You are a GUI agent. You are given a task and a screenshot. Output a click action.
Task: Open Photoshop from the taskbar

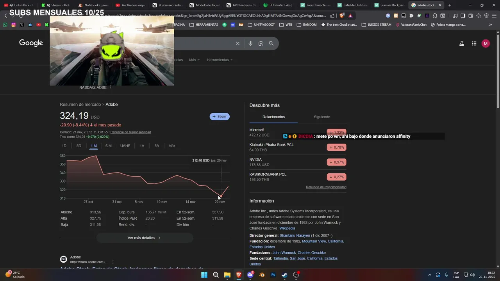(x=273, y=275)
